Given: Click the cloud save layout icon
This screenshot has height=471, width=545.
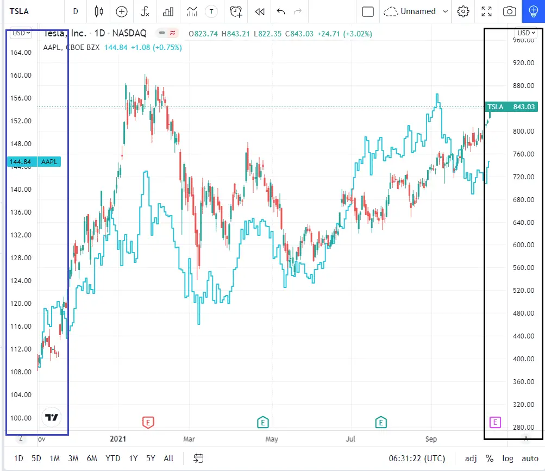Looking at the screenshot, I should [391, 11].
